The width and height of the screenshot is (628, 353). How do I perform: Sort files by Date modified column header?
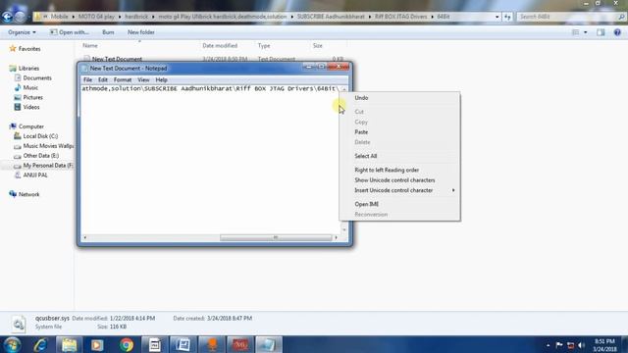[220, 46]
